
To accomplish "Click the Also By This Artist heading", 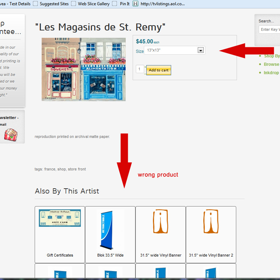I will click(x=67, y=191).
